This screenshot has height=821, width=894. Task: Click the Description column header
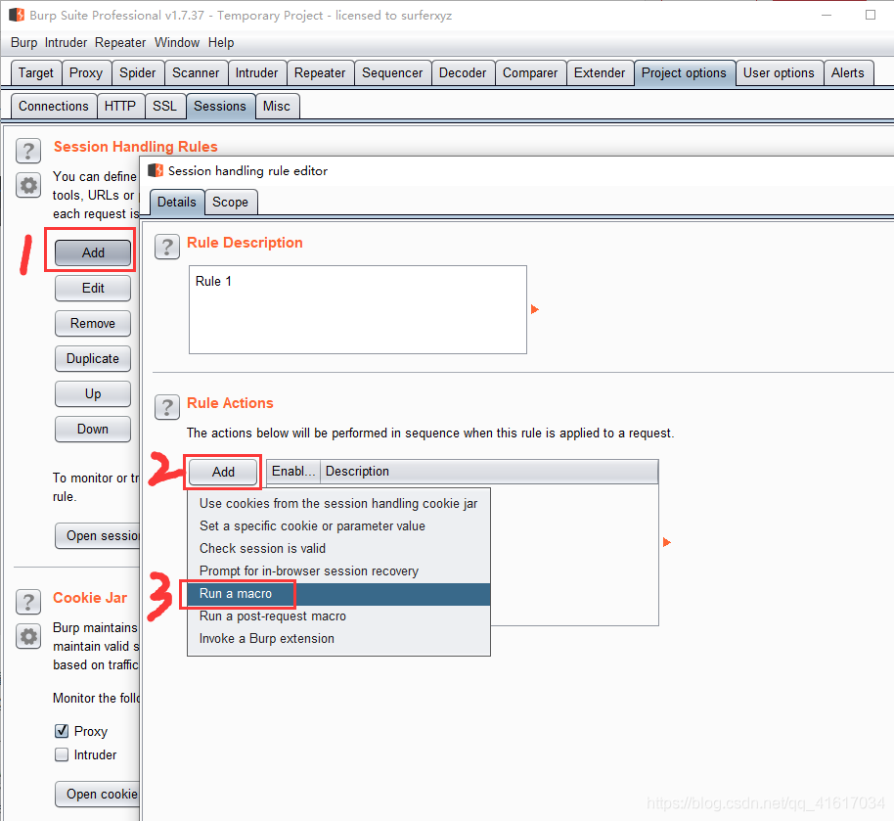(489, 472)
